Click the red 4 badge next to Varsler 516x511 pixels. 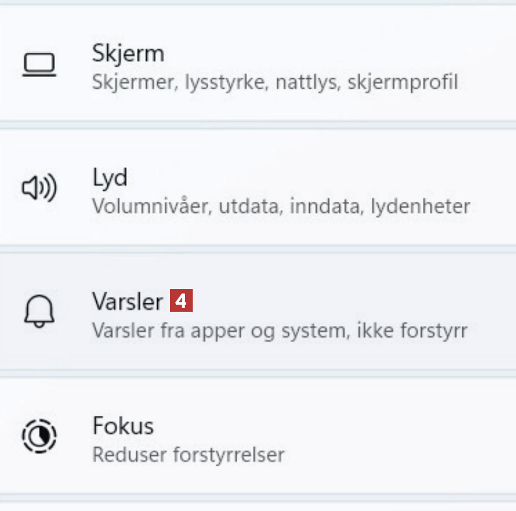(182, 301)
